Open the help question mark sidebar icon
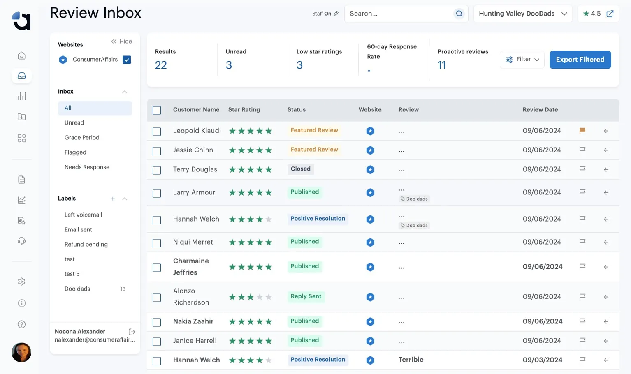This screenshot has width=631, height=374. point(22,324)
